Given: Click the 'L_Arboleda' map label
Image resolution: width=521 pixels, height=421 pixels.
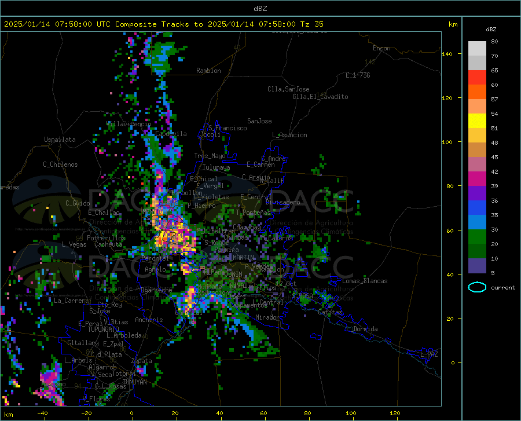Looking at the screenshot, I should (x=124, y=336).
